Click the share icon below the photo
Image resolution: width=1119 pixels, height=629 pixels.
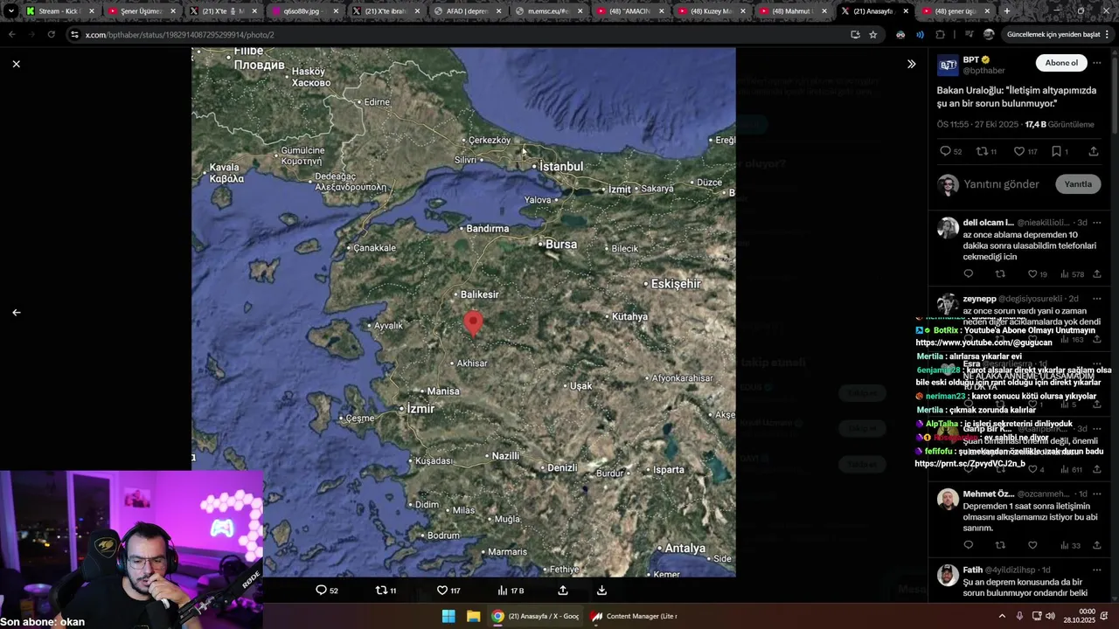(563, 591)
